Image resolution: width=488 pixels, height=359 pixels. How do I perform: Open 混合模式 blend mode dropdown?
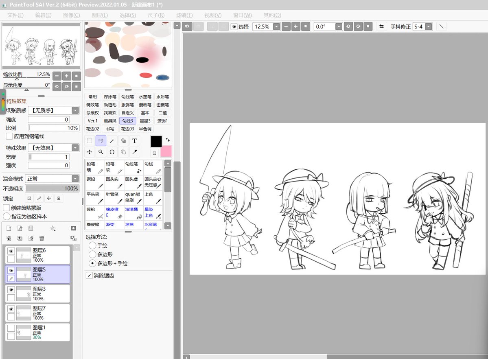(x=75, y=178)
